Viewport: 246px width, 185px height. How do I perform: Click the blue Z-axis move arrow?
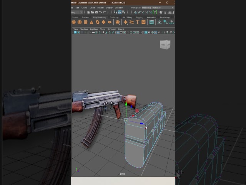(142, 123)
